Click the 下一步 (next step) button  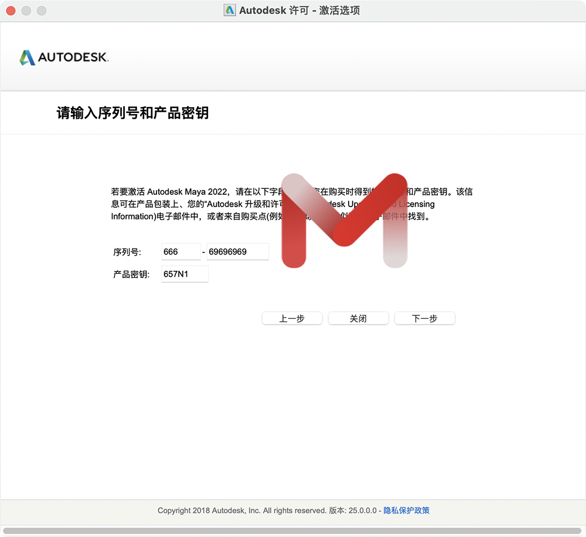pyautogui.click(x=424, y=318)
